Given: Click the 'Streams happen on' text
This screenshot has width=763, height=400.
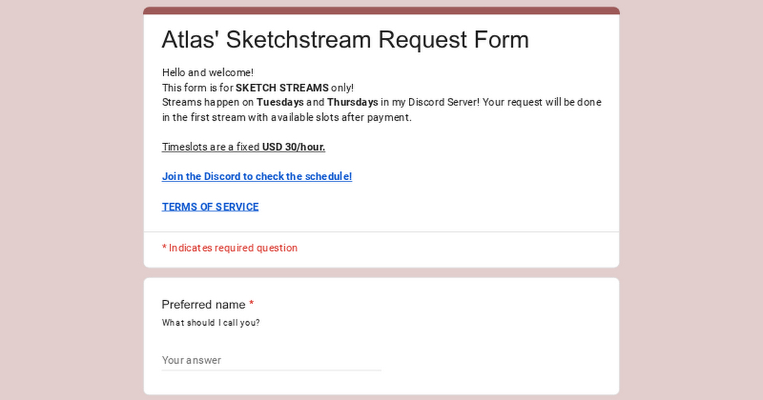Looking at the screenshot, I should pyautogui.click(x=207, y=102).
